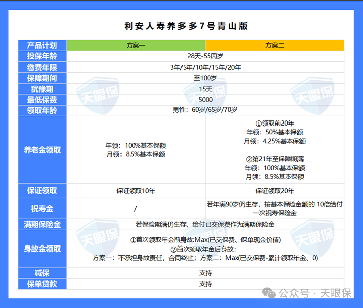The image size is (363, 308).
Task: Click the WeChat logo near 公众号
Action: tap(269, 293)
